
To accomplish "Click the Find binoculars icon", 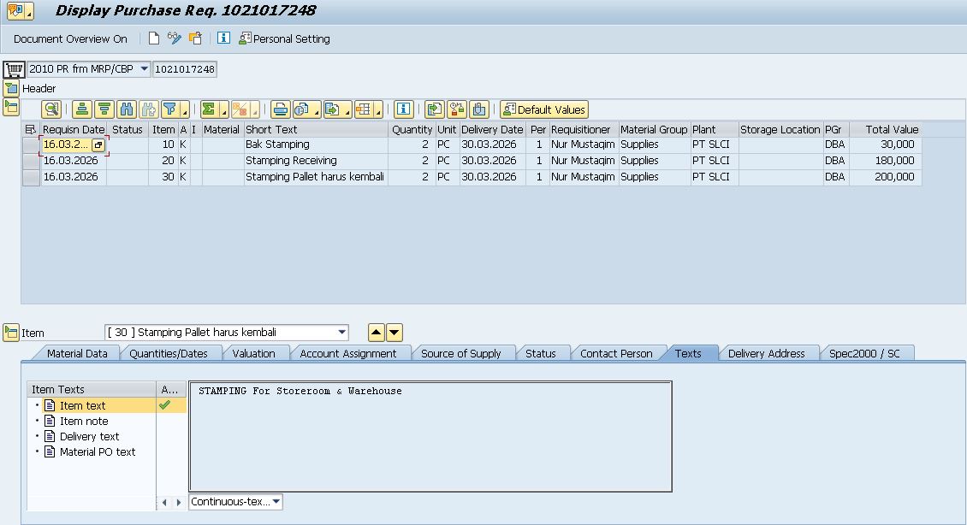I will 127,109.
